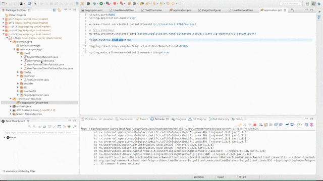Expand Maven Dependencies node
This screenshot has height=181, width=323.
(x=11, y=114)
